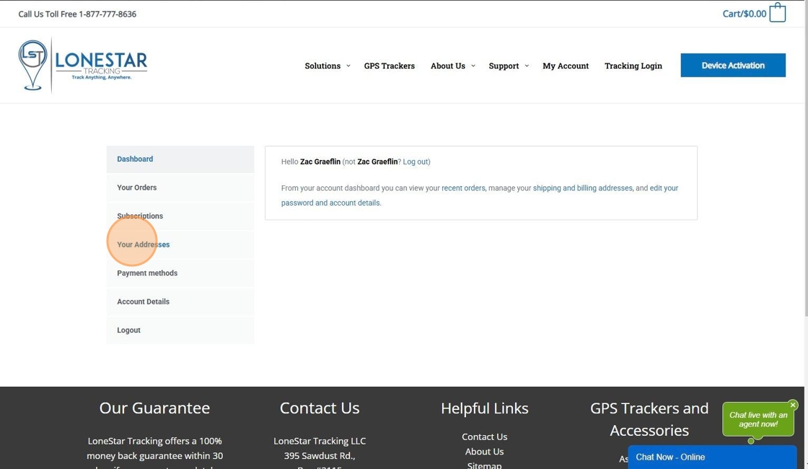Open About Us under Helpful Links
Image resolution: width=808 pixels, height=469 pixels.
(484, 452)
